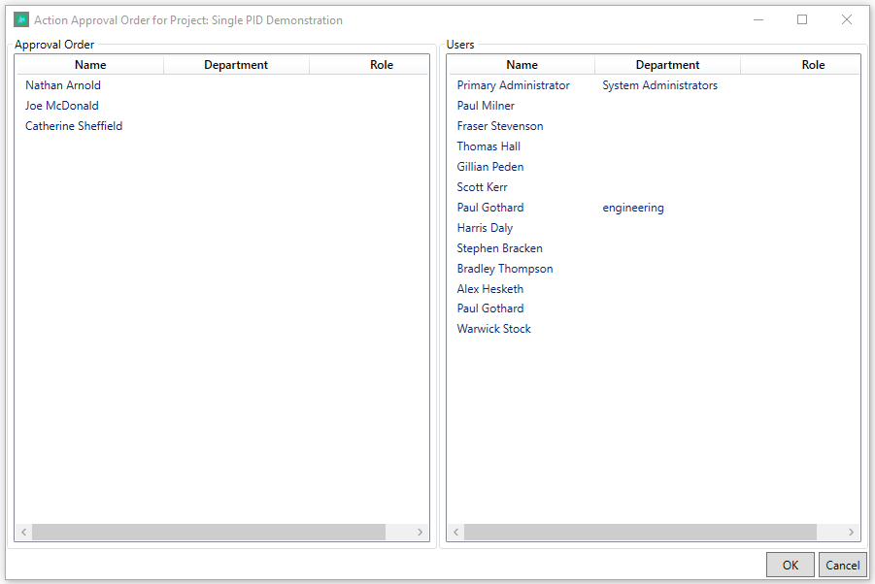The height and width of the screenshot is (584, 875).
Task: Select Catherine Sheffield in the approval list
Action: coord(74,126)
